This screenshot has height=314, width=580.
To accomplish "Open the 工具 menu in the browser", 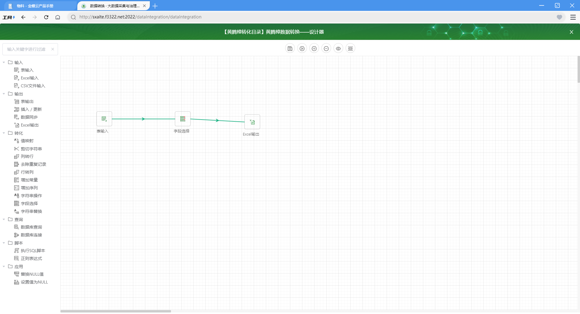I will tap(9, 17).
